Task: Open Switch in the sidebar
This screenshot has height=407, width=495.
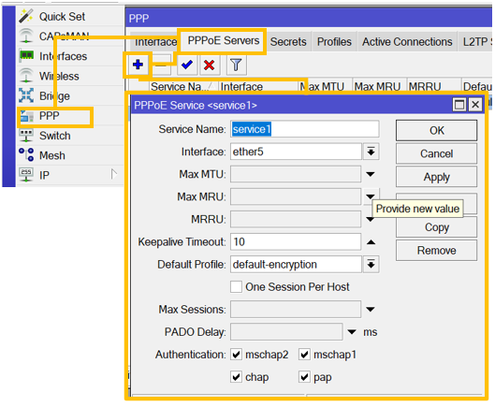Action: (x=54, y=136)
